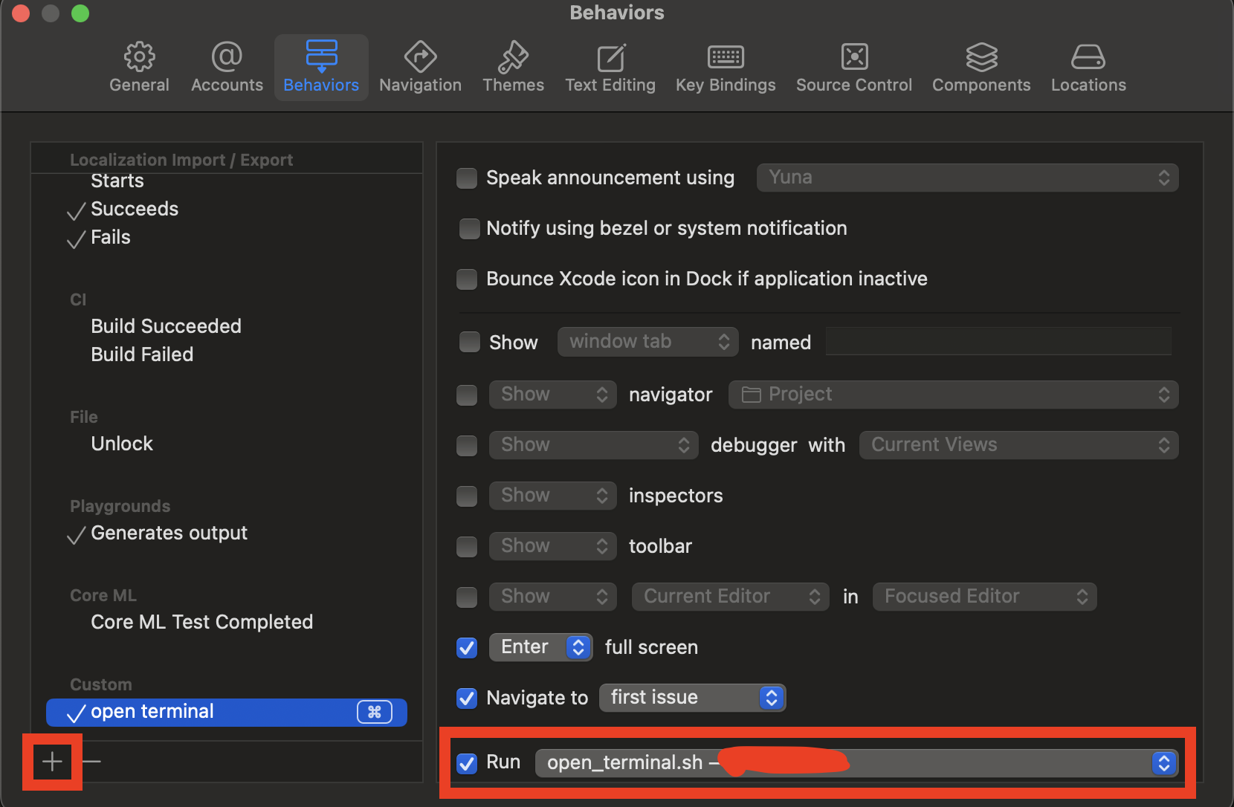Select Core ML Test Completed behavior
The image size is (1234, 807).
pyautogui.click(x=201, y=623)
